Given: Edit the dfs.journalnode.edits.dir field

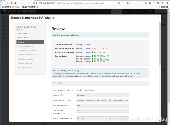Looking at the screenshot, I should pos(102,90).
